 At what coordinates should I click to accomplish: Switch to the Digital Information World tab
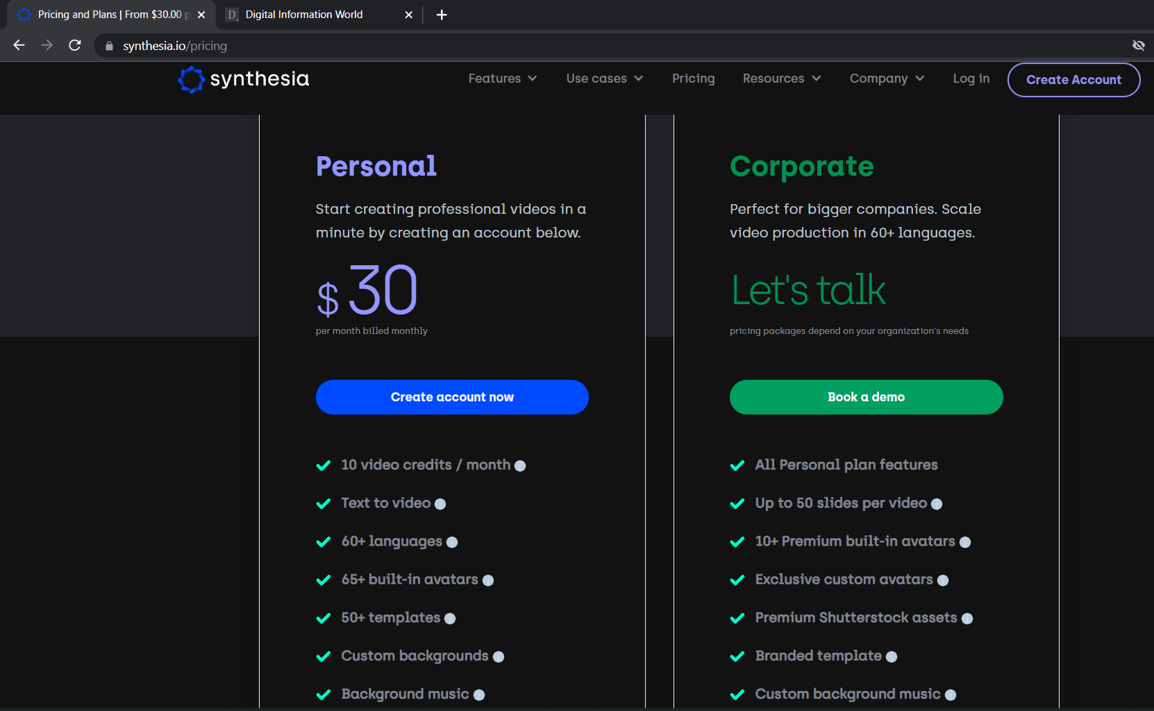tap(319, 15)
